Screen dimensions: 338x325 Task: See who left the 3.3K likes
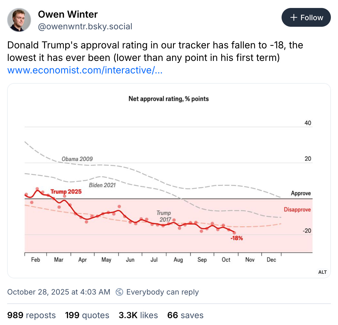(x=138, y=315)
